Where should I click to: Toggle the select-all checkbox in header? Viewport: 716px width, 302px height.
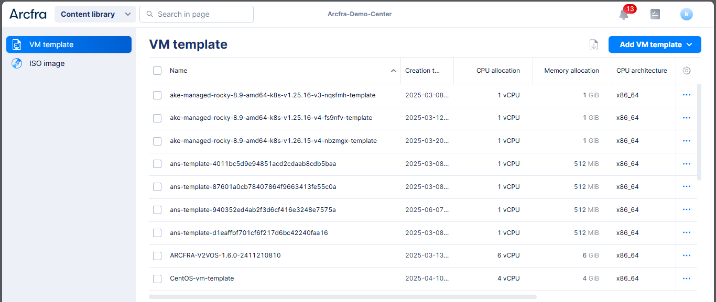click(157, 71)
